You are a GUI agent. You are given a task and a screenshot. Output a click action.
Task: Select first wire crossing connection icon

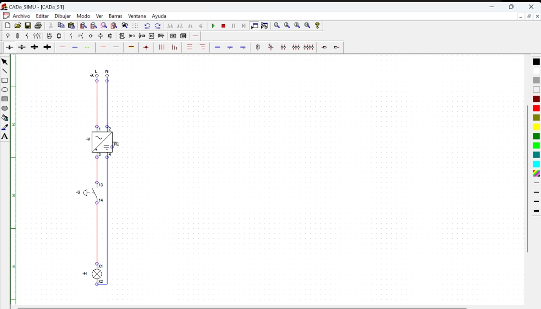click(10, 47)
